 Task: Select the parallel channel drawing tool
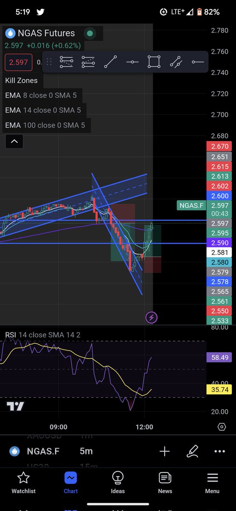point(176,62)
